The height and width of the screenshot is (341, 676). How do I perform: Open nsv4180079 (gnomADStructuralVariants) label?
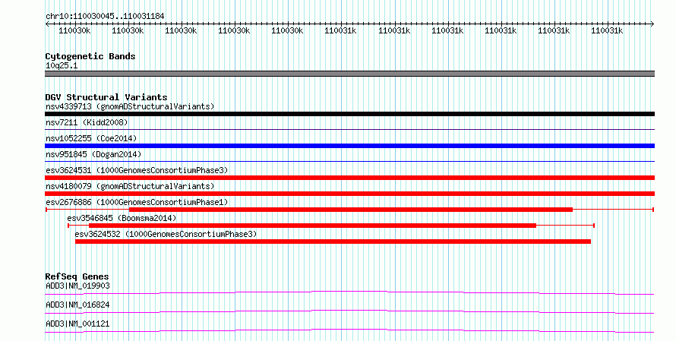[130, 186]
